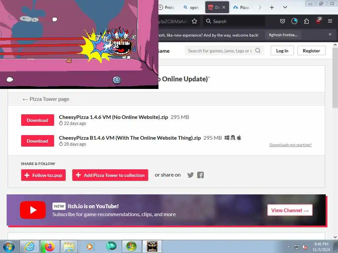The image size is (338, 253).
Task: Click the YouTube play logo in banner
Action: coord(33,210)
